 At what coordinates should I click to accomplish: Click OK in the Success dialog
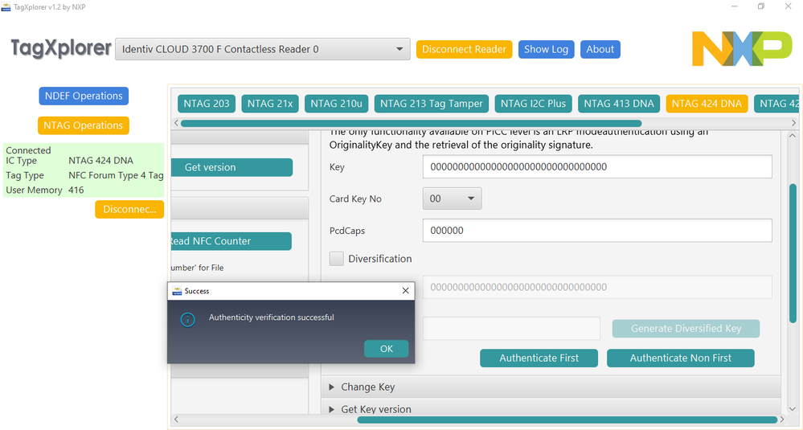coord(386,349)
